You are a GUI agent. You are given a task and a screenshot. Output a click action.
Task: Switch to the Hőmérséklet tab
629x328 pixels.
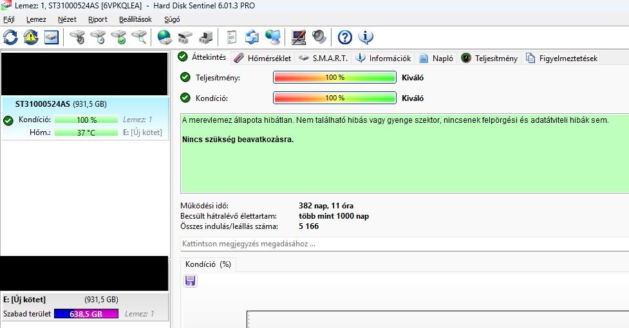(x=263, y=58)
